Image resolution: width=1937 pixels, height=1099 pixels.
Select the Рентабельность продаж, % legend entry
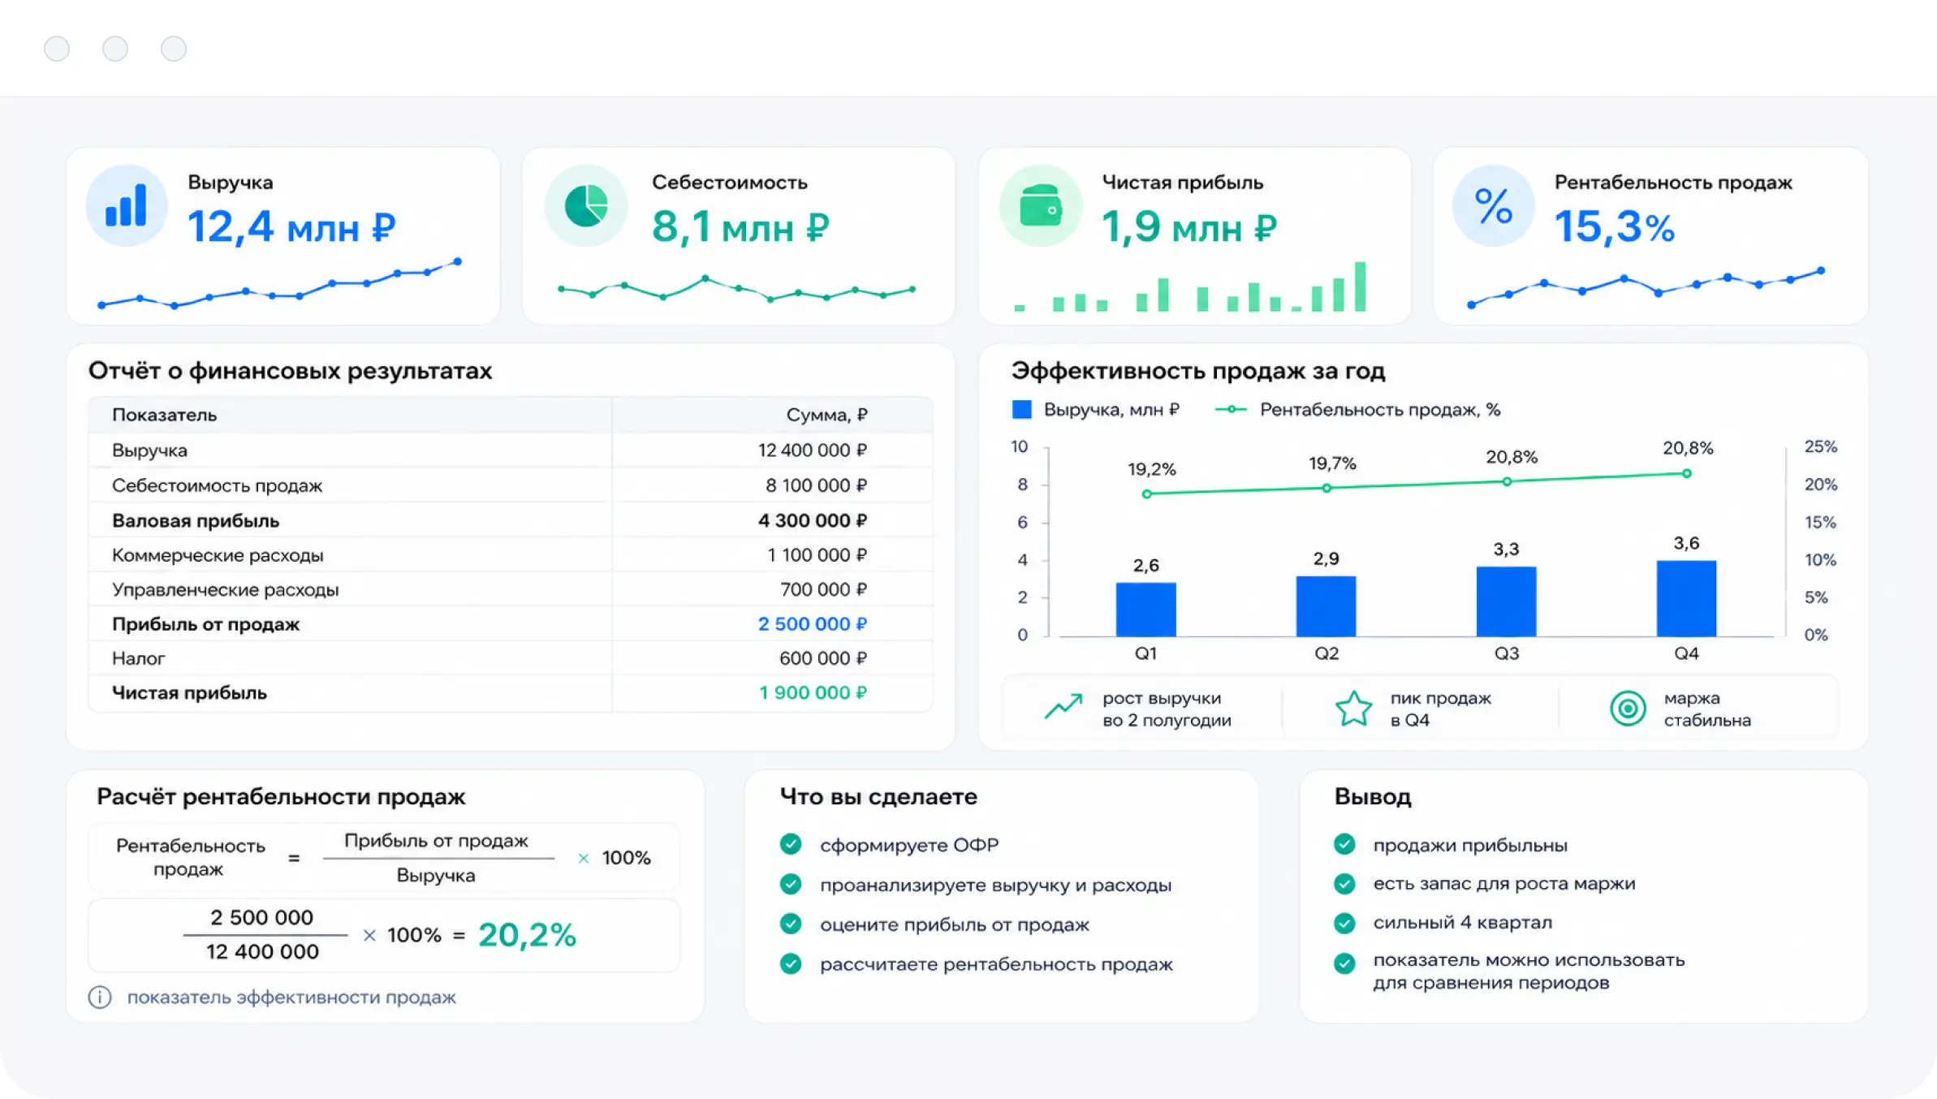click(1357, 409)
